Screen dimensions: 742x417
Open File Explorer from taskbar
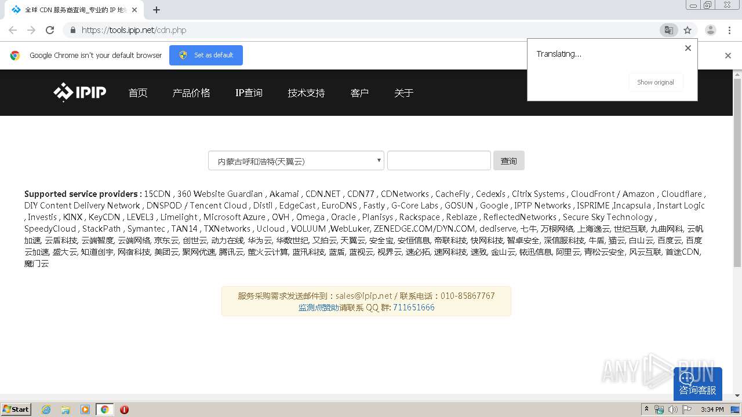pyautogui.click(x=66, y=409)
